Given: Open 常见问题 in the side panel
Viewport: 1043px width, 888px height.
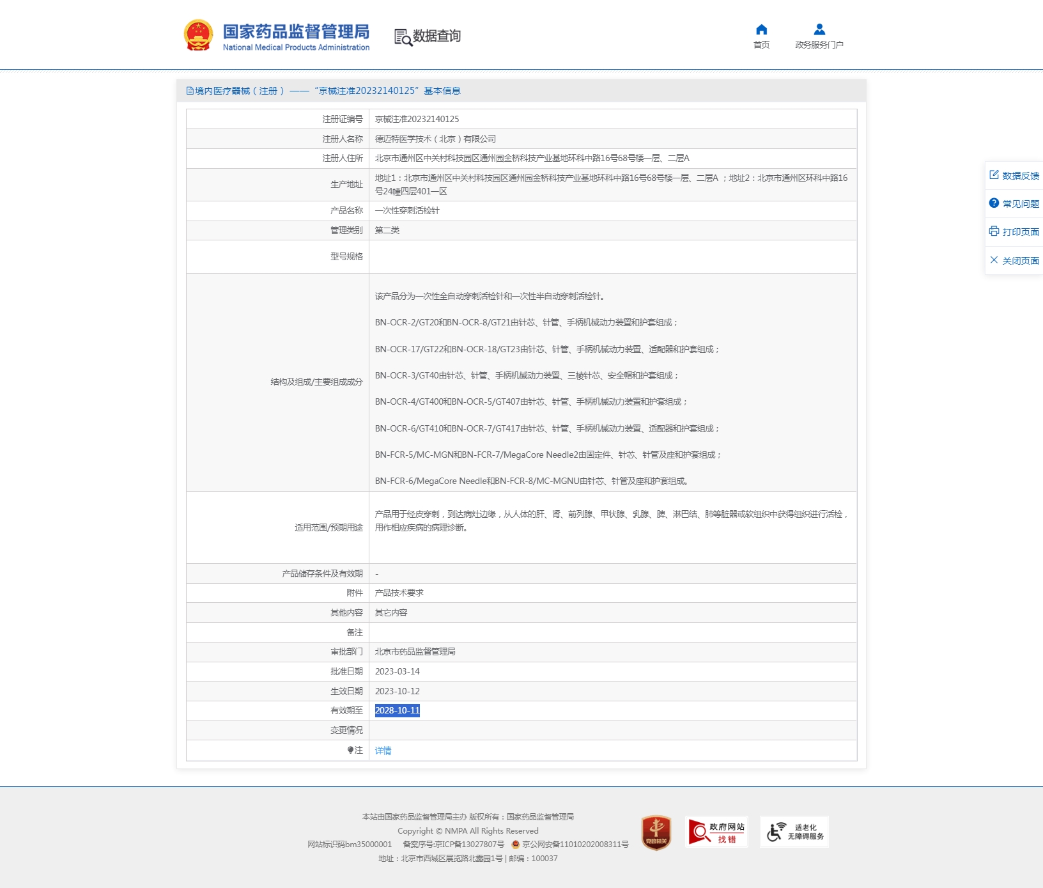Looking at the screenshot, I should click(1020, 204).
